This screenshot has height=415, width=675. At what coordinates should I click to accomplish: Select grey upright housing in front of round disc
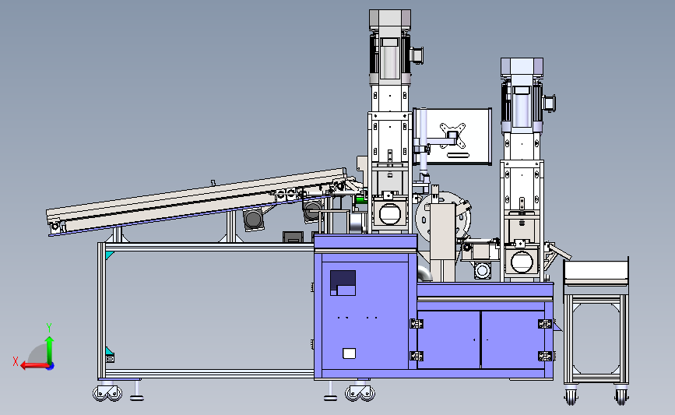443,242
